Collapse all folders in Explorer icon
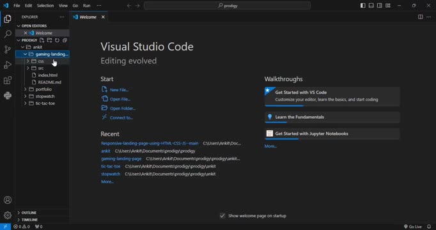The width and height of the screenshot is (436, 230). point(65,40)
